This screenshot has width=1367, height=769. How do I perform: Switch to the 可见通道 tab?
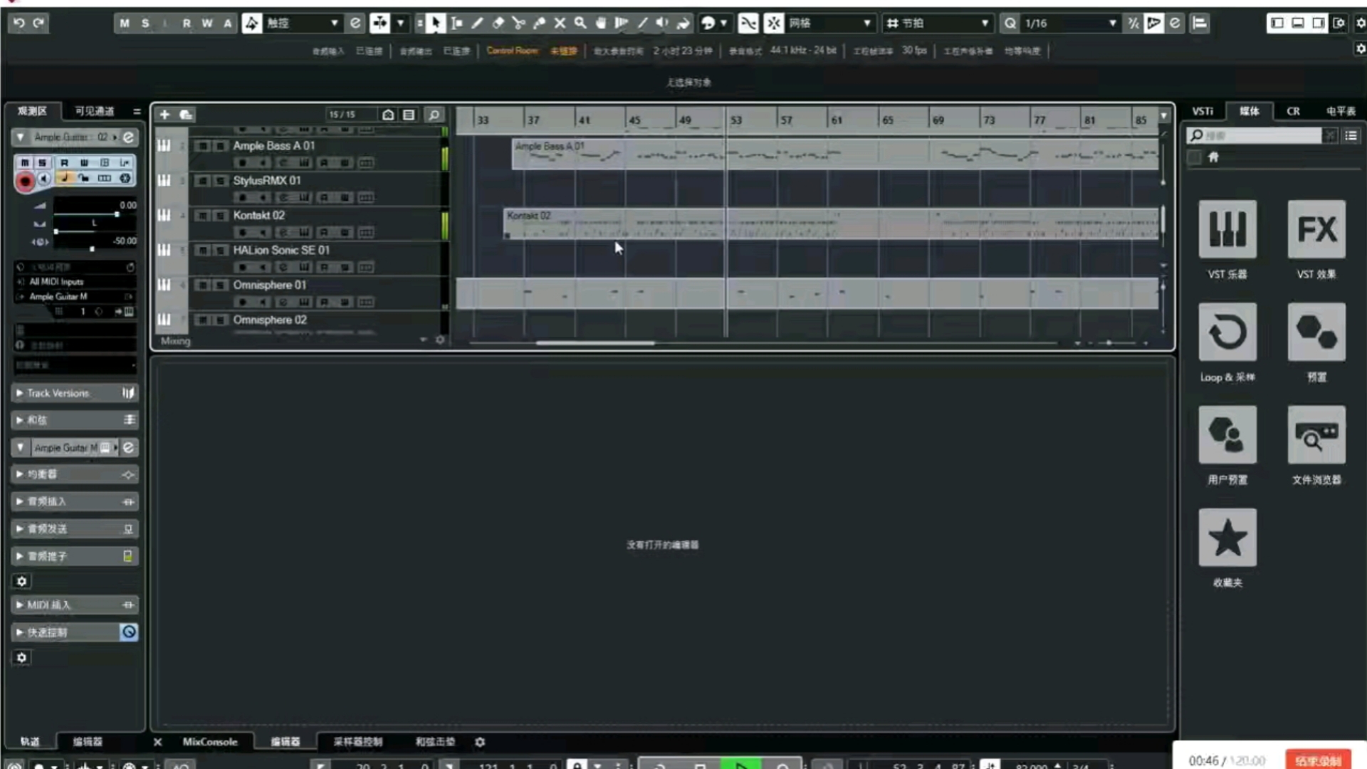[95, 111]
